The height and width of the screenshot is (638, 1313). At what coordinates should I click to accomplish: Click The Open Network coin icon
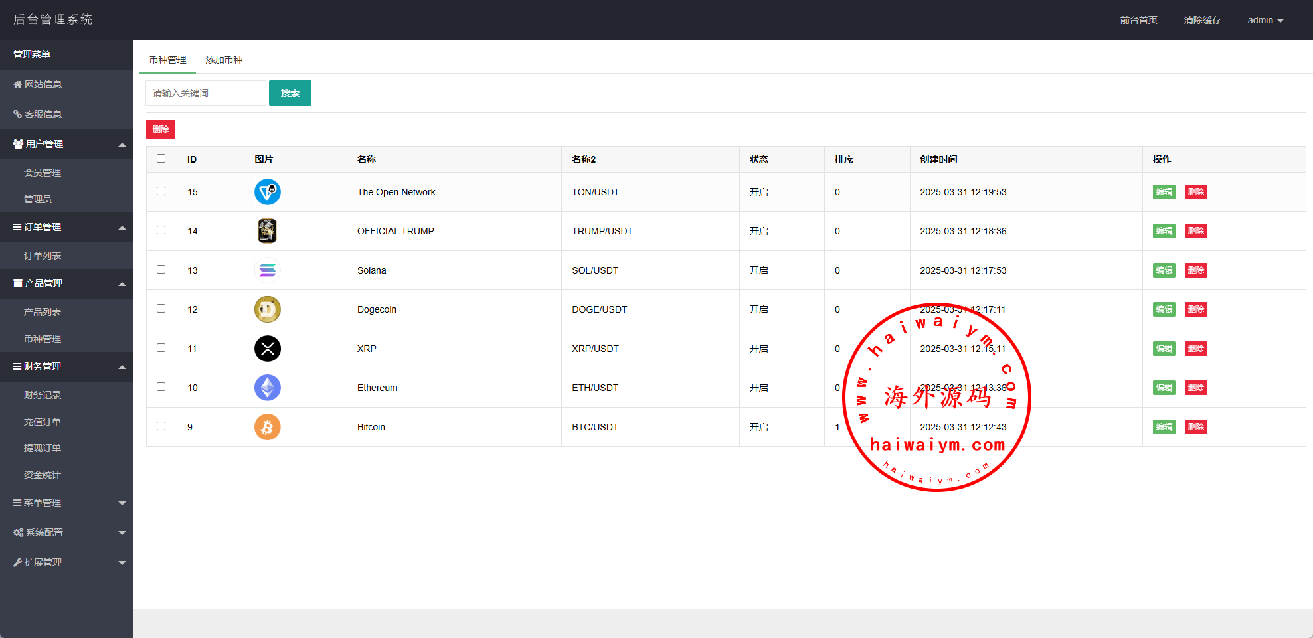coord(267,192)
